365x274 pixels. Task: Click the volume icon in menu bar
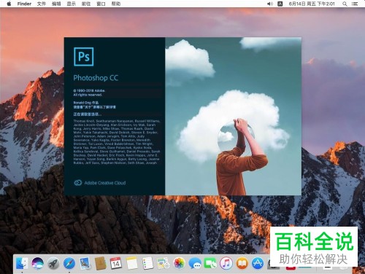[270, 4]
